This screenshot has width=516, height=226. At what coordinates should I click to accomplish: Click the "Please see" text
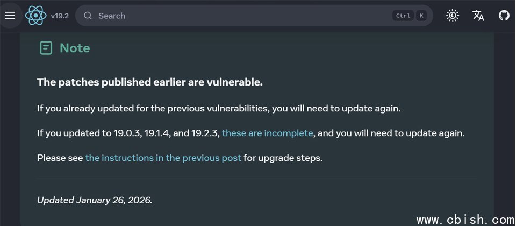[x=60, y=158]
